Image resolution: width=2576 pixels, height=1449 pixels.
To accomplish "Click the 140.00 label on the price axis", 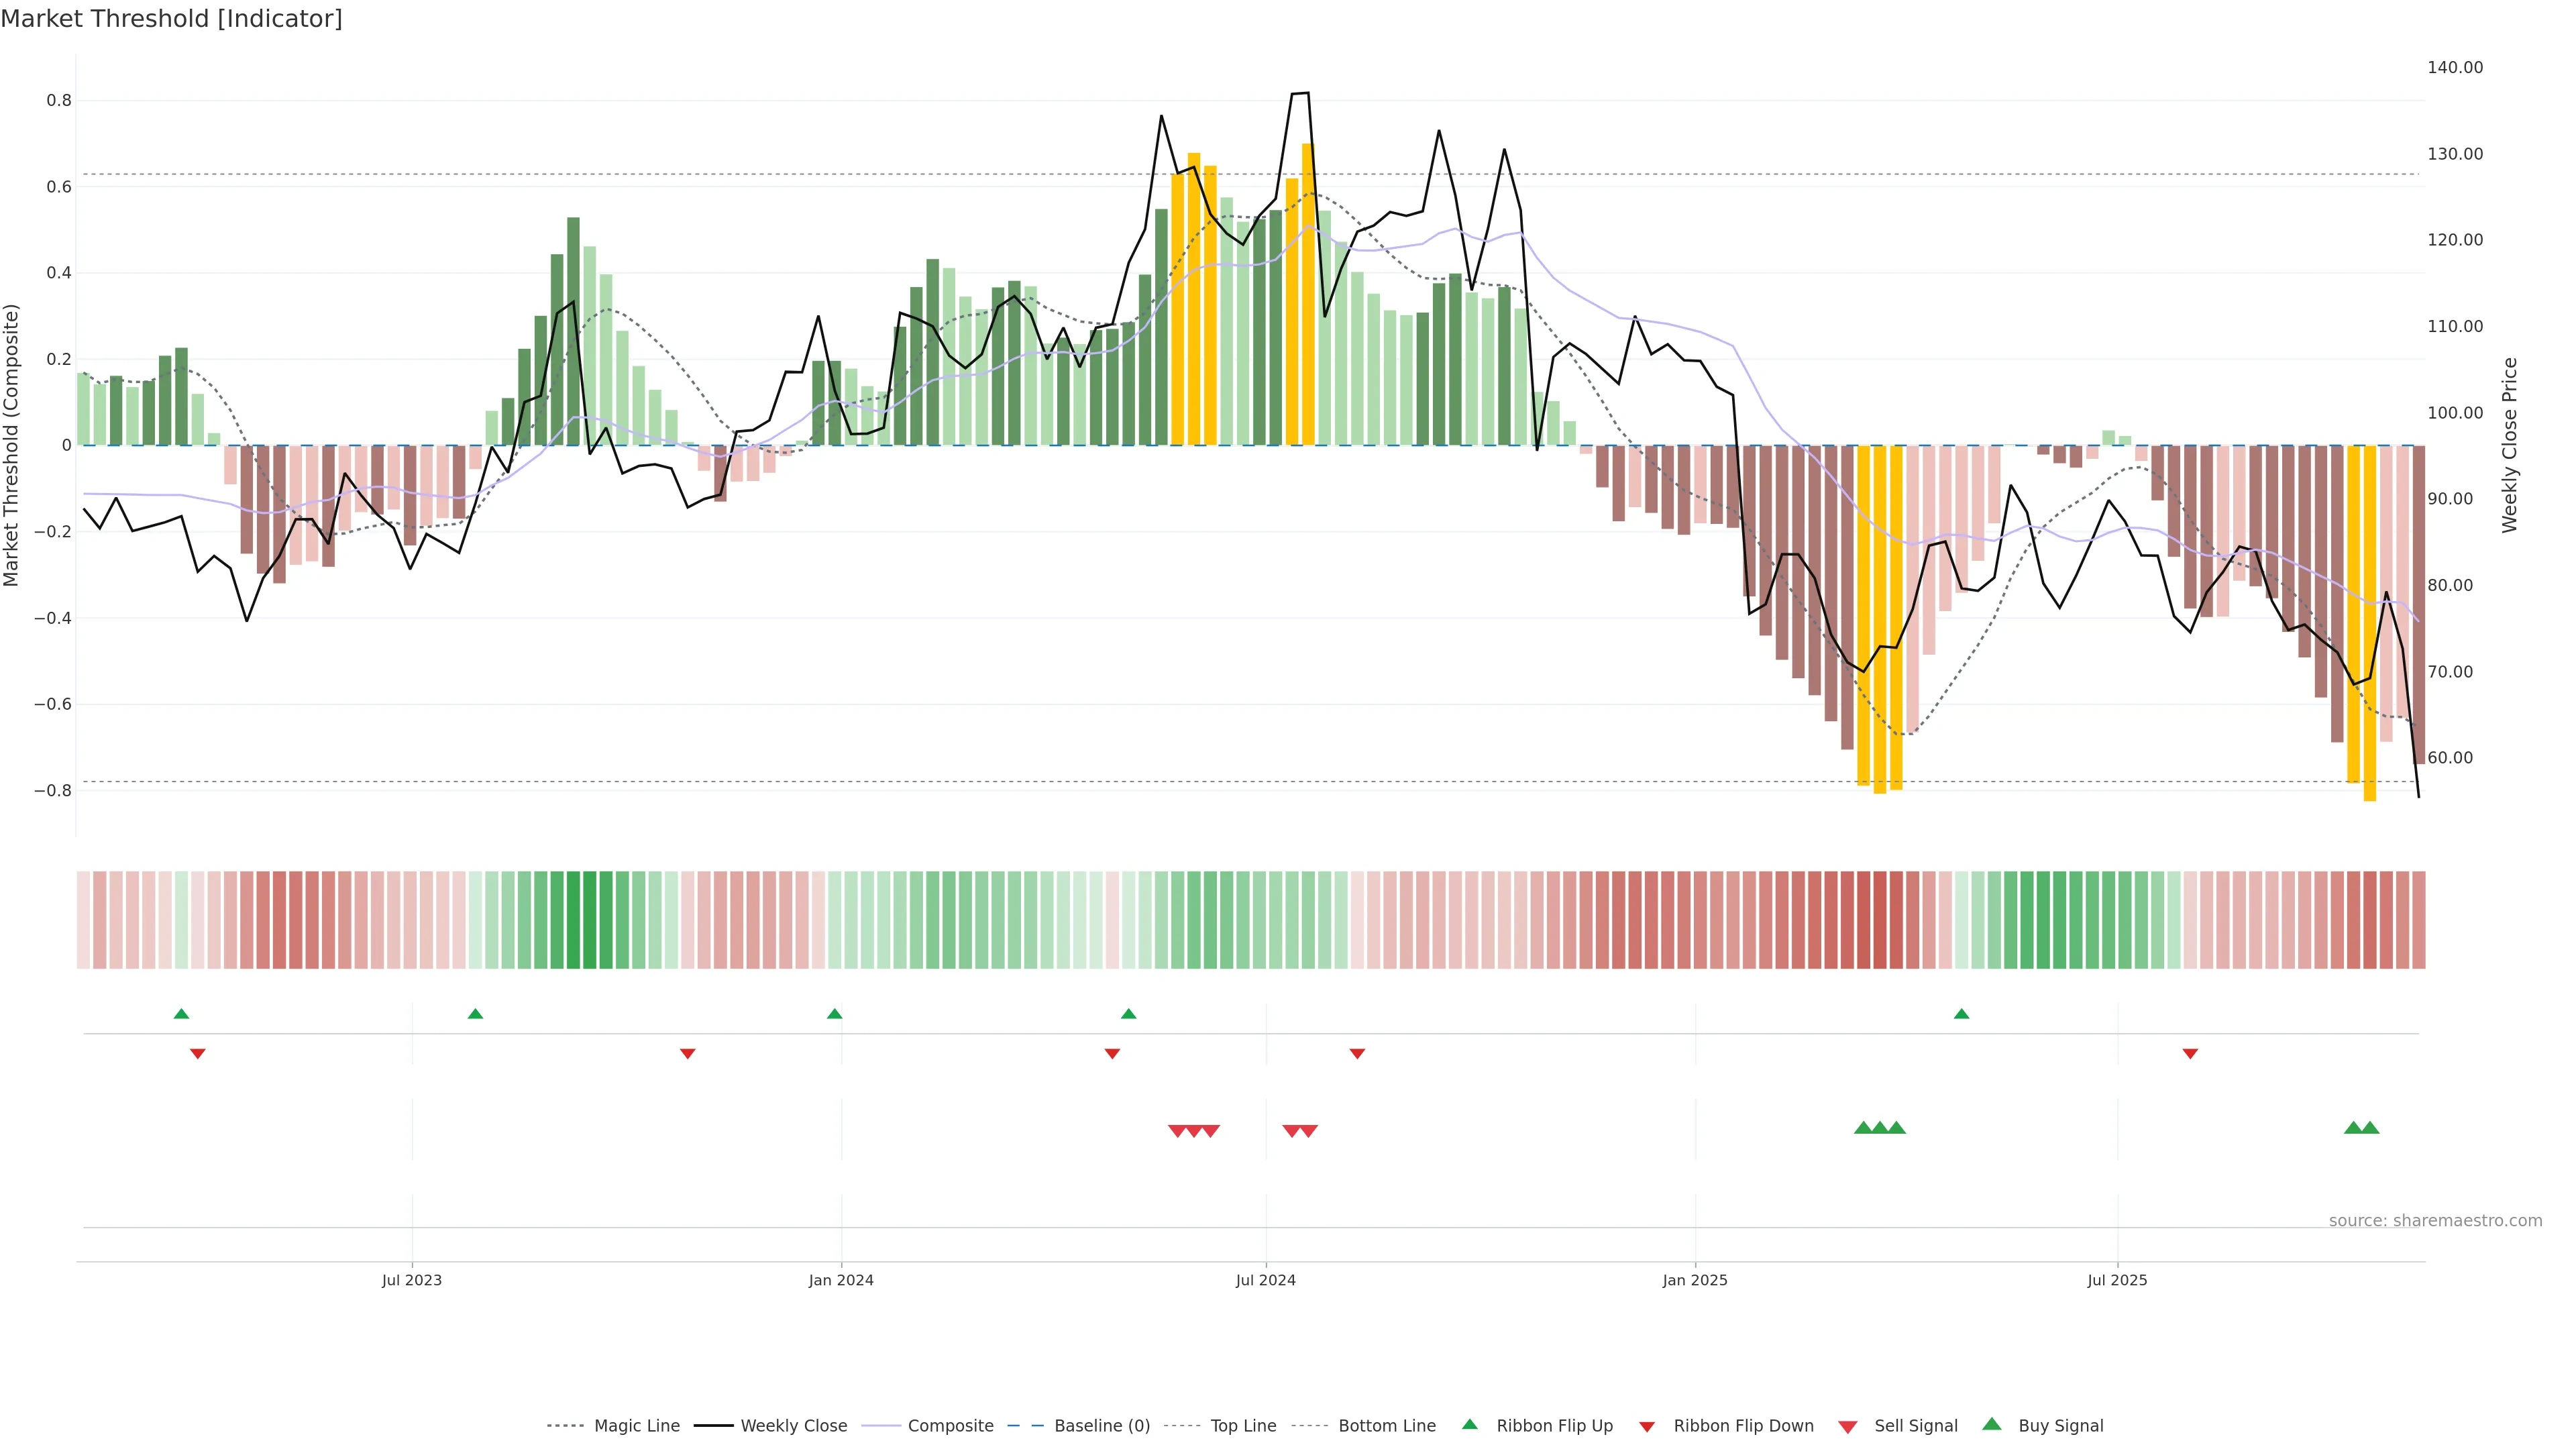I will pyautogui.click(x=2455, y=67).
